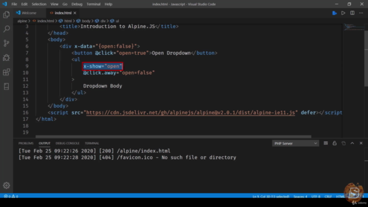Select the index.html editor tab

[63, 13]
